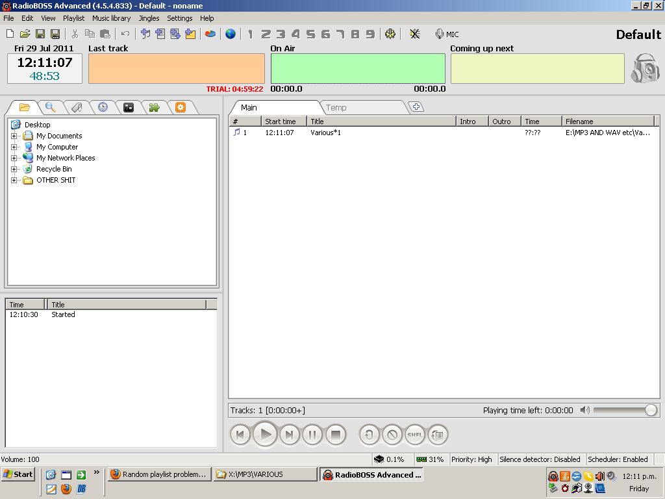Sort playlist by the Filename column header
The height and width of the screenshot is (499, 665).
(x=608, y=122)
